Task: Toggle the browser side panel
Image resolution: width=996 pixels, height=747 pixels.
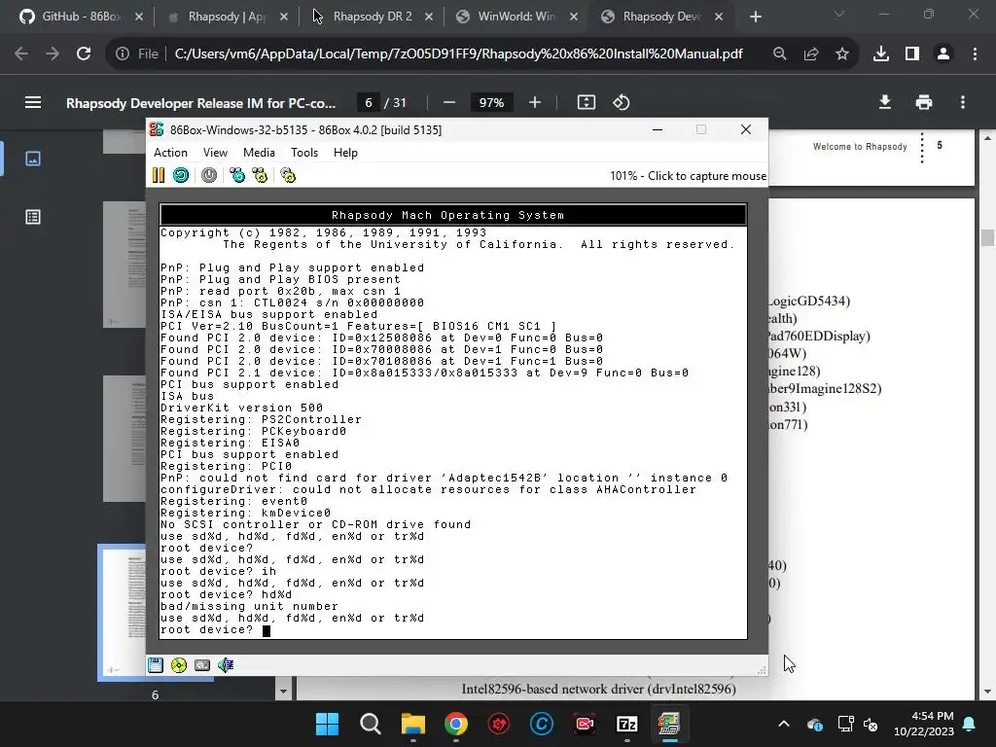Action: (x=912, y=54)
